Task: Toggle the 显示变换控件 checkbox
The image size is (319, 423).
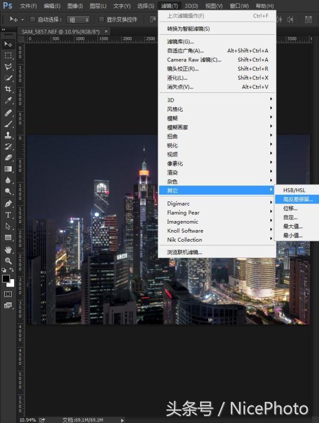Action: 102,20
